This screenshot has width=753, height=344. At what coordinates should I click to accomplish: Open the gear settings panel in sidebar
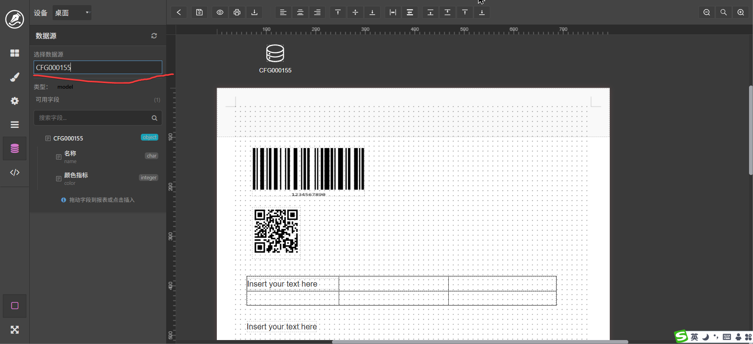point(15,101)
